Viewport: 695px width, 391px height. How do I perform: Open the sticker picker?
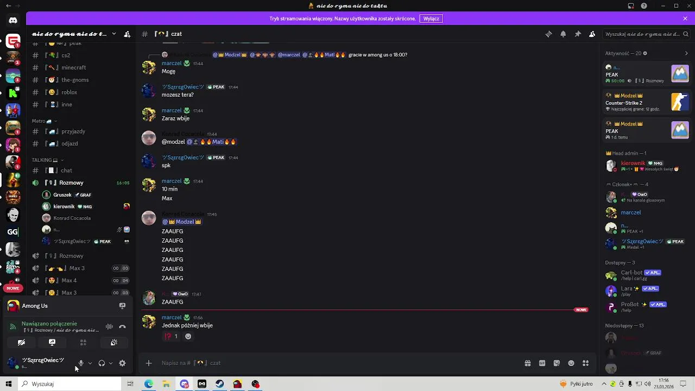click(x=557, y=363)
